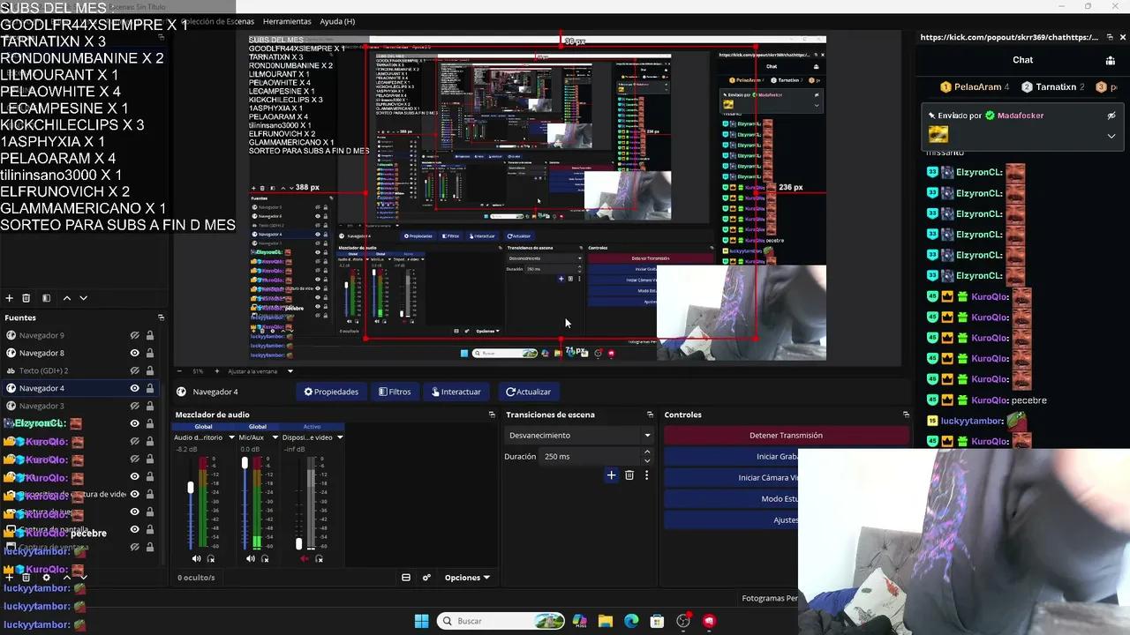This screenshot has height=635, width=1130.
Task: Click the Interactuar button
Action: pos(456,392)
